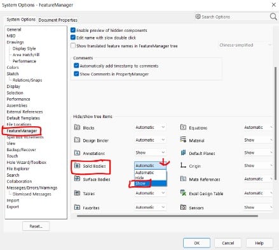Select Colors in the options list
The height and width of the screenshot is (250, 279).
click(13, 68)
